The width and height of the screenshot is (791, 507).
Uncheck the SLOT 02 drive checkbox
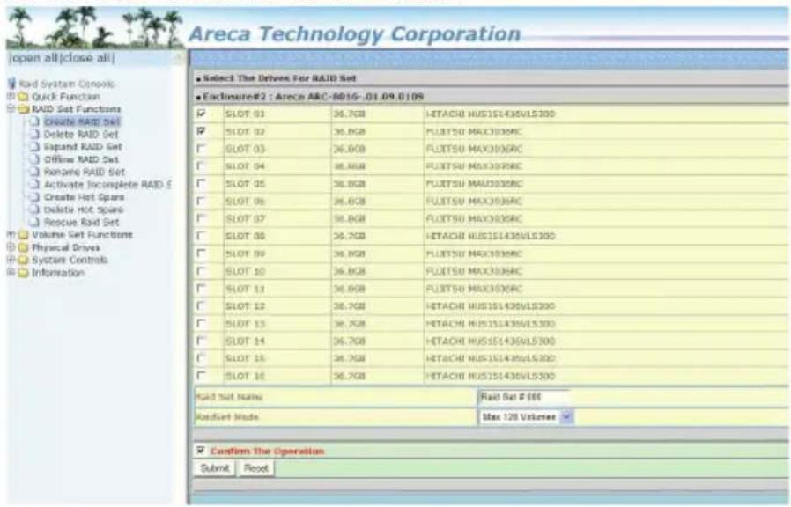[x=202, y=131]
